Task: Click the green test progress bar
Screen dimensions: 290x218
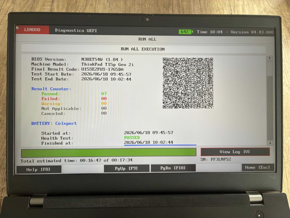Action: [x=108, y=152]
